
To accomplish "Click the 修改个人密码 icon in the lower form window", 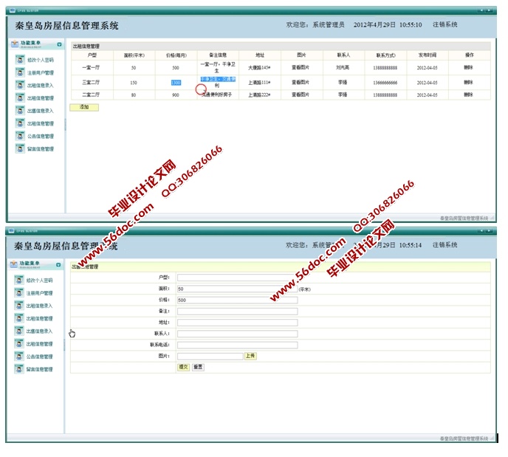I will coord(21,281).
